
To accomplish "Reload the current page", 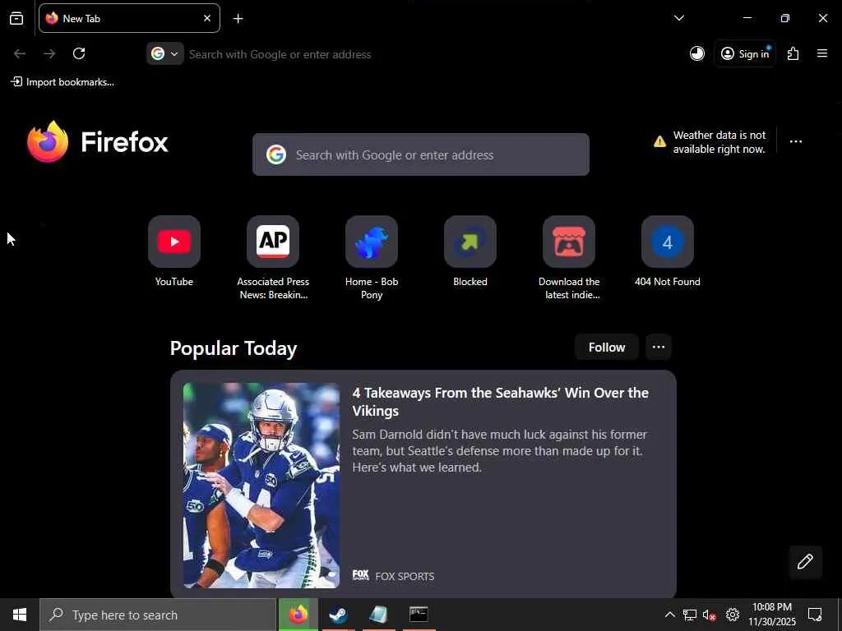I will [79, 53].
